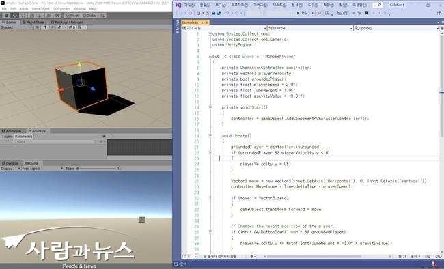Open the Update() member dropdown
The image size is (444, 269).
pos(396,28)
